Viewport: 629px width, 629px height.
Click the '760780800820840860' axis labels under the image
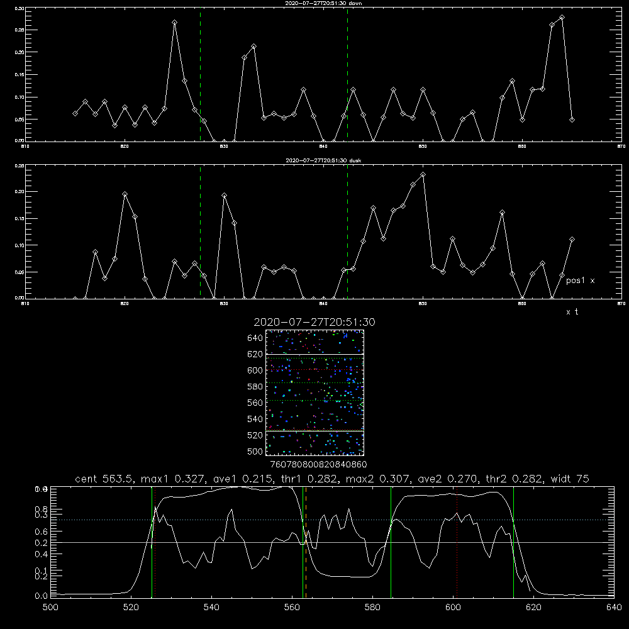[x=318, y=465]
